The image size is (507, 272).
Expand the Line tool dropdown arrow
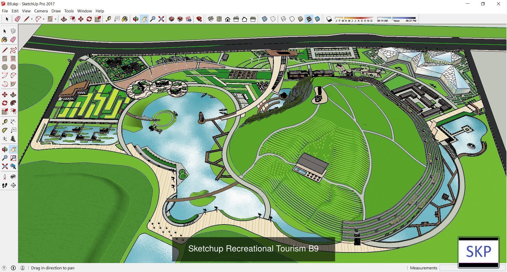tap(32, 19)
